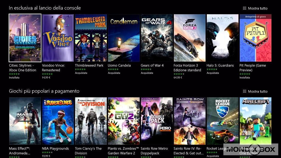Select the Candleman game cover
Image resolution: width=281 pixels, height=158 pixels.
pyautogui.click(x=124, y=38)
